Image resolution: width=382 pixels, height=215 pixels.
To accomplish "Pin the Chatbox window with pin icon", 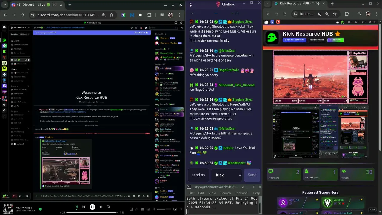I will click(190, 4).
